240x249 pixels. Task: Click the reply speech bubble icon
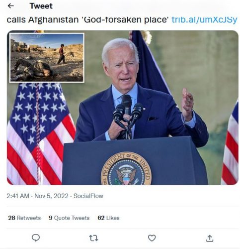36,238
